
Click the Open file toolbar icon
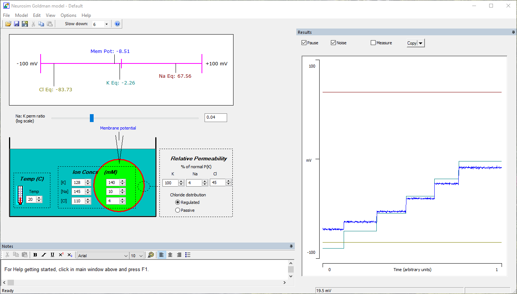[8, 24]
